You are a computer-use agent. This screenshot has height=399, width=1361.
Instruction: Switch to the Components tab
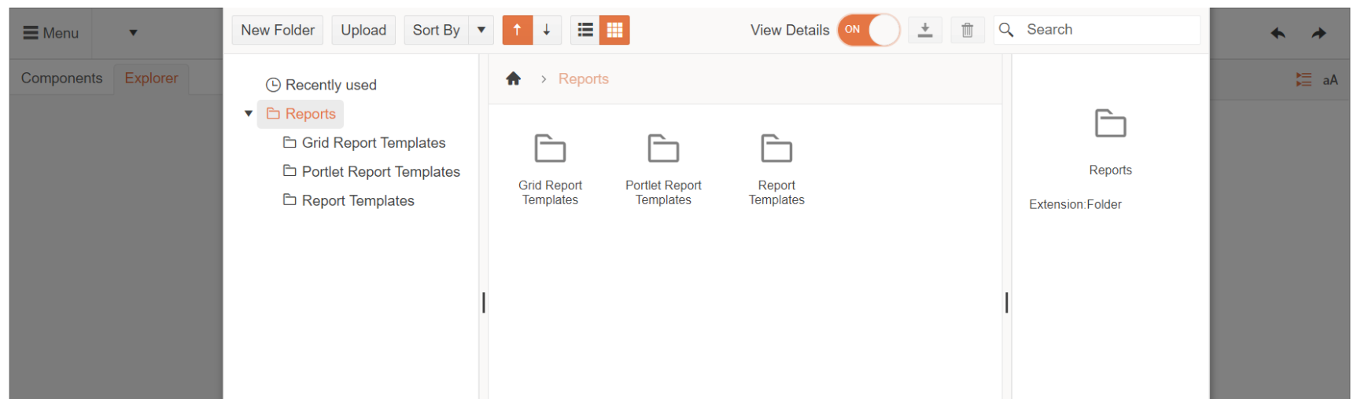(61, 79)
